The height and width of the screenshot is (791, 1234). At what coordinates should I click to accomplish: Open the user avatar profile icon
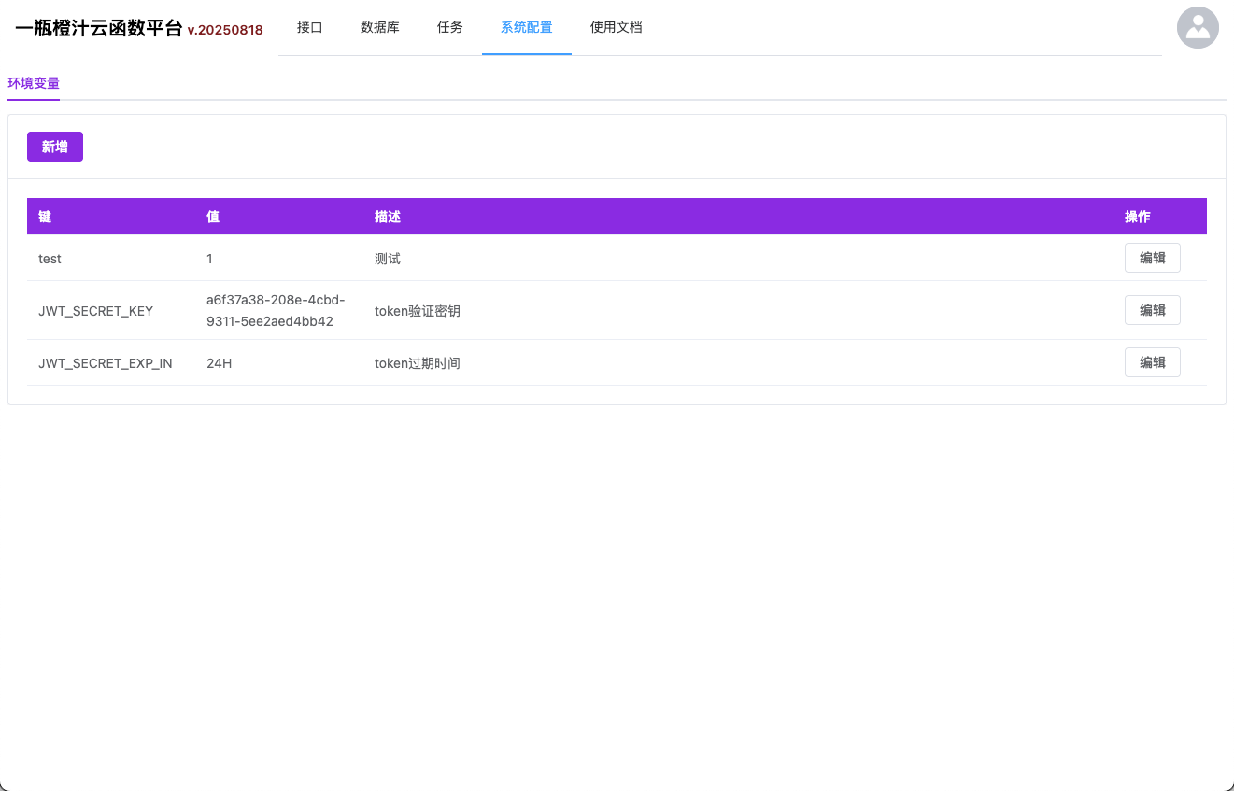(1197, 28)
